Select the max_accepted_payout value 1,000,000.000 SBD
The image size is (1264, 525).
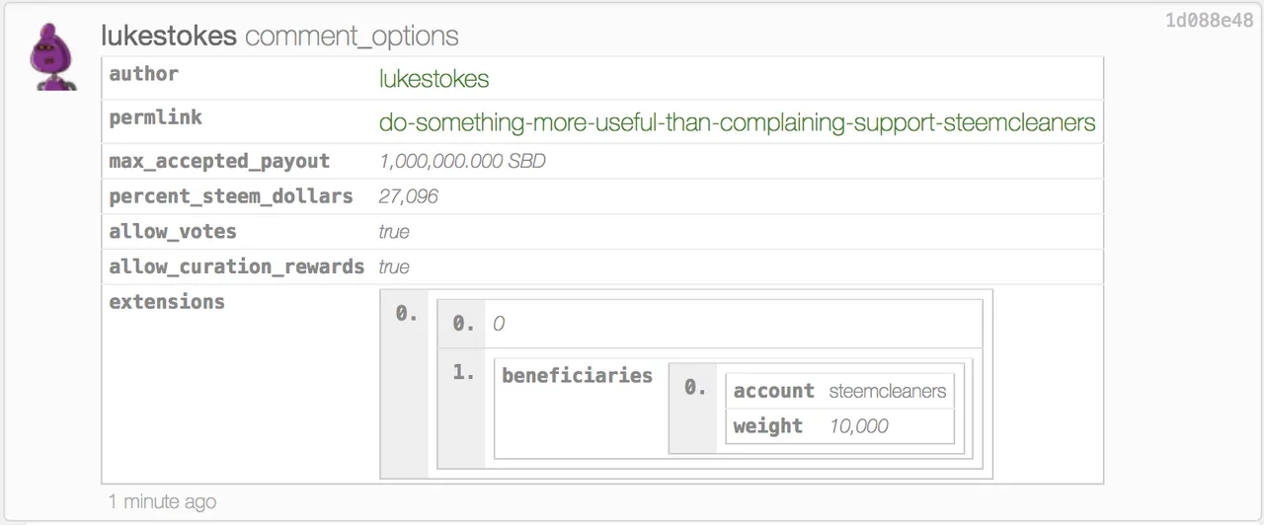[462, 161]
